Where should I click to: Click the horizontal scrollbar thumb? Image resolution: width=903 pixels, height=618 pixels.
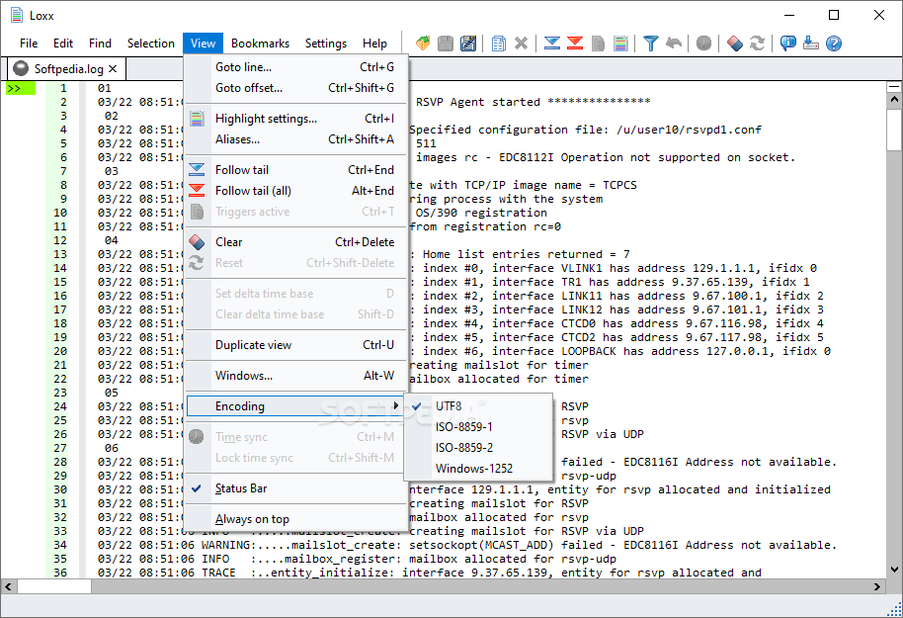[x=54, y=587]
